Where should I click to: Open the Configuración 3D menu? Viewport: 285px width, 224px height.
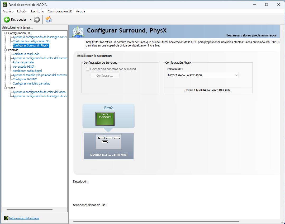(60, 11)
